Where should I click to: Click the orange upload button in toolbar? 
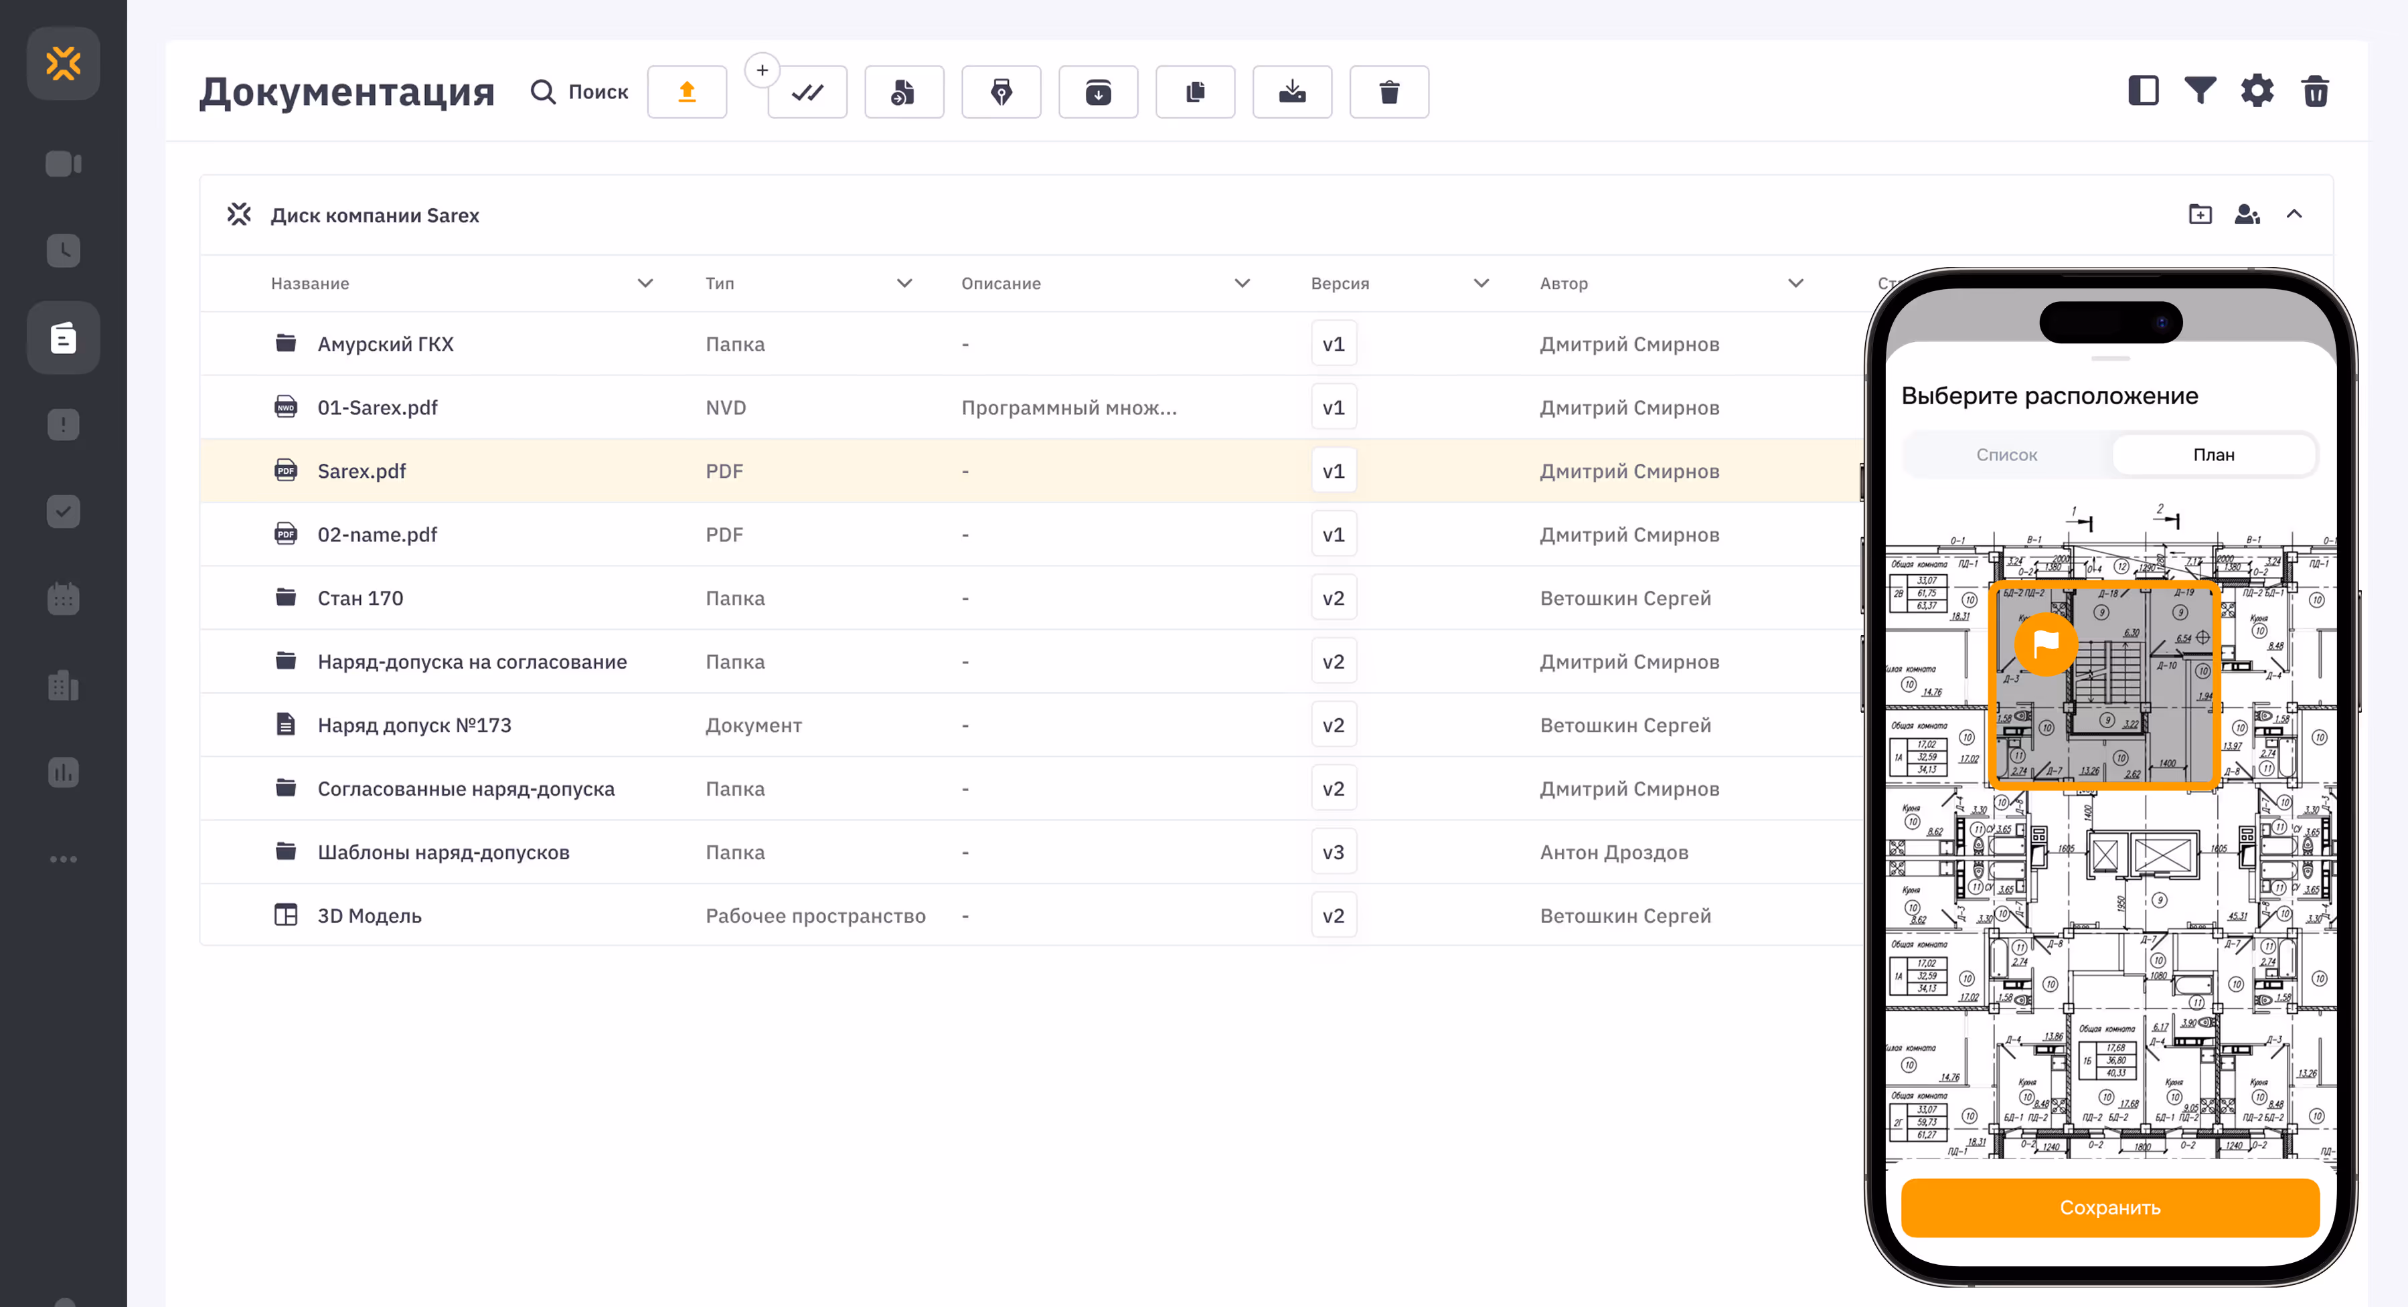click(686, 92)
